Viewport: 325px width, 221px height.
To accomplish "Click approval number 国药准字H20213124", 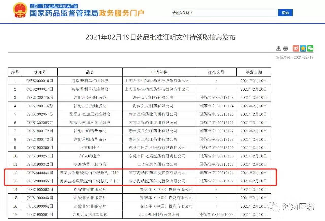I will click(x=216, y=106).
